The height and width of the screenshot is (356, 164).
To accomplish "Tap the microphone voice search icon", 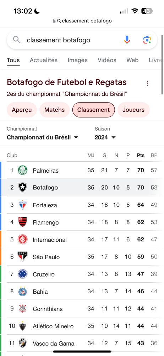I will click(x=127, y=40).
